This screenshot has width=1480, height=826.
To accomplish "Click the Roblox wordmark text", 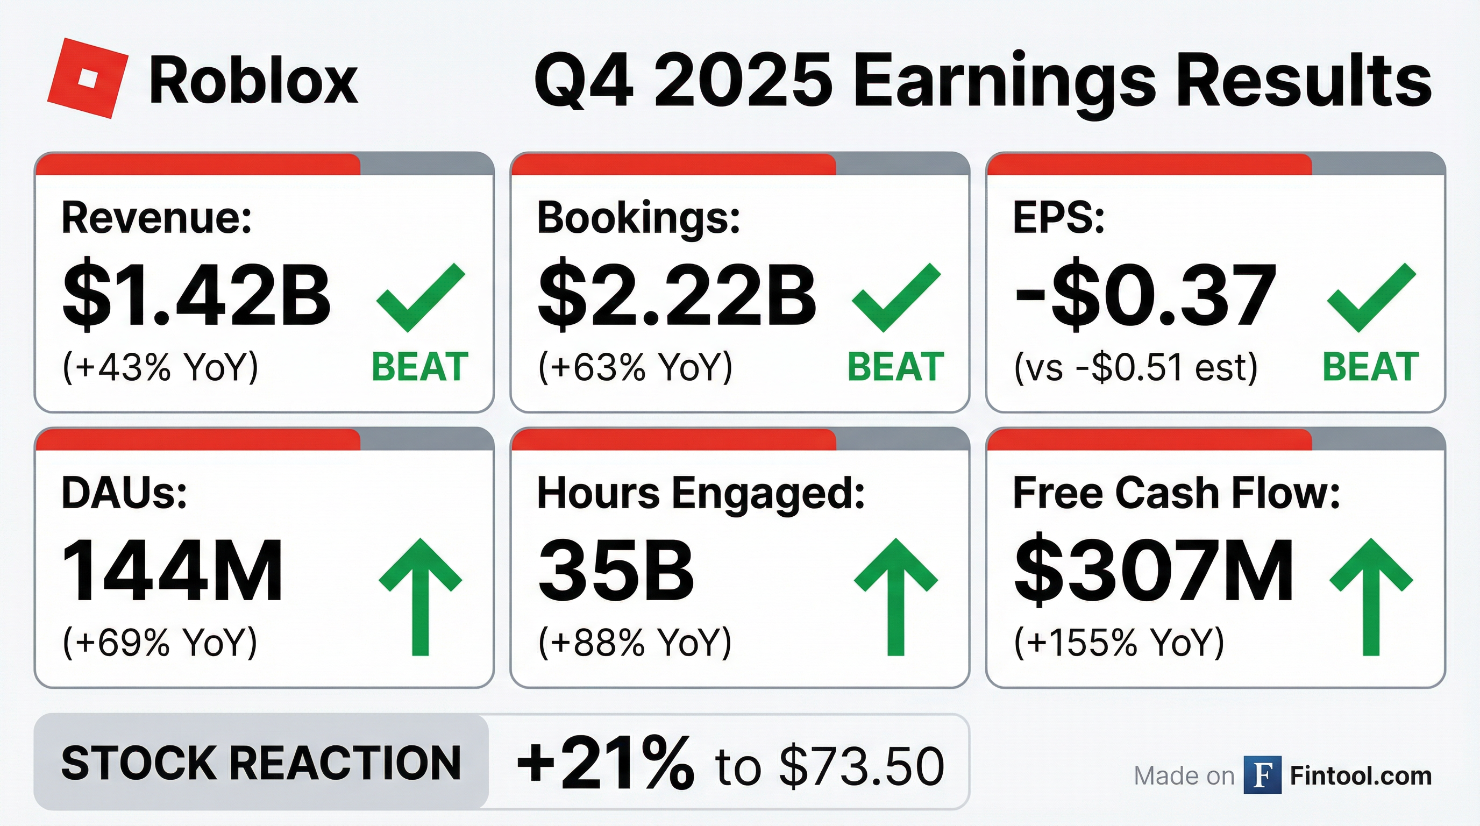I will tap(253, 81).
